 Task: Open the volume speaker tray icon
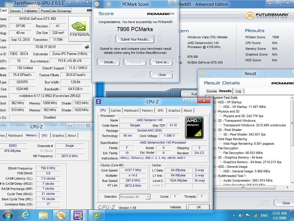[x=241, y=216]
